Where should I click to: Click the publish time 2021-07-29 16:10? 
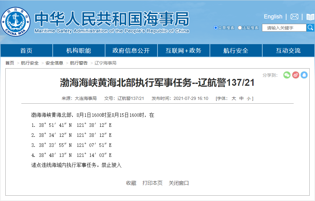click(191, 98)
